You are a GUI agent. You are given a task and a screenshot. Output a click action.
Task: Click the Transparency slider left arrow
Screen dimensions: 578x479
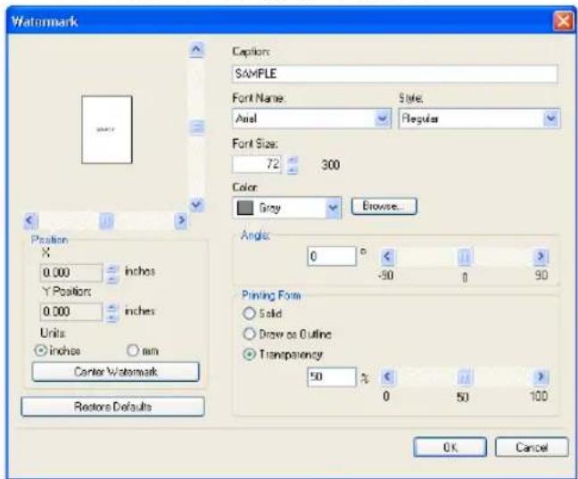387,376
